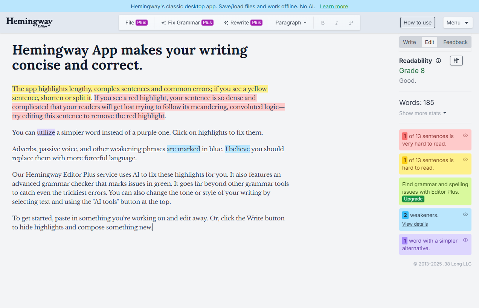479x308 pixels.
Task: Hide the very hard to read highlights
Action: click(x=465, y=135)
